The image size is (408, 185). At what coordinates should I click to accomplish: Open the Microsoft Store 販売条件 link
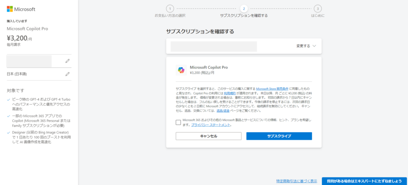click(x=272, y=89)
